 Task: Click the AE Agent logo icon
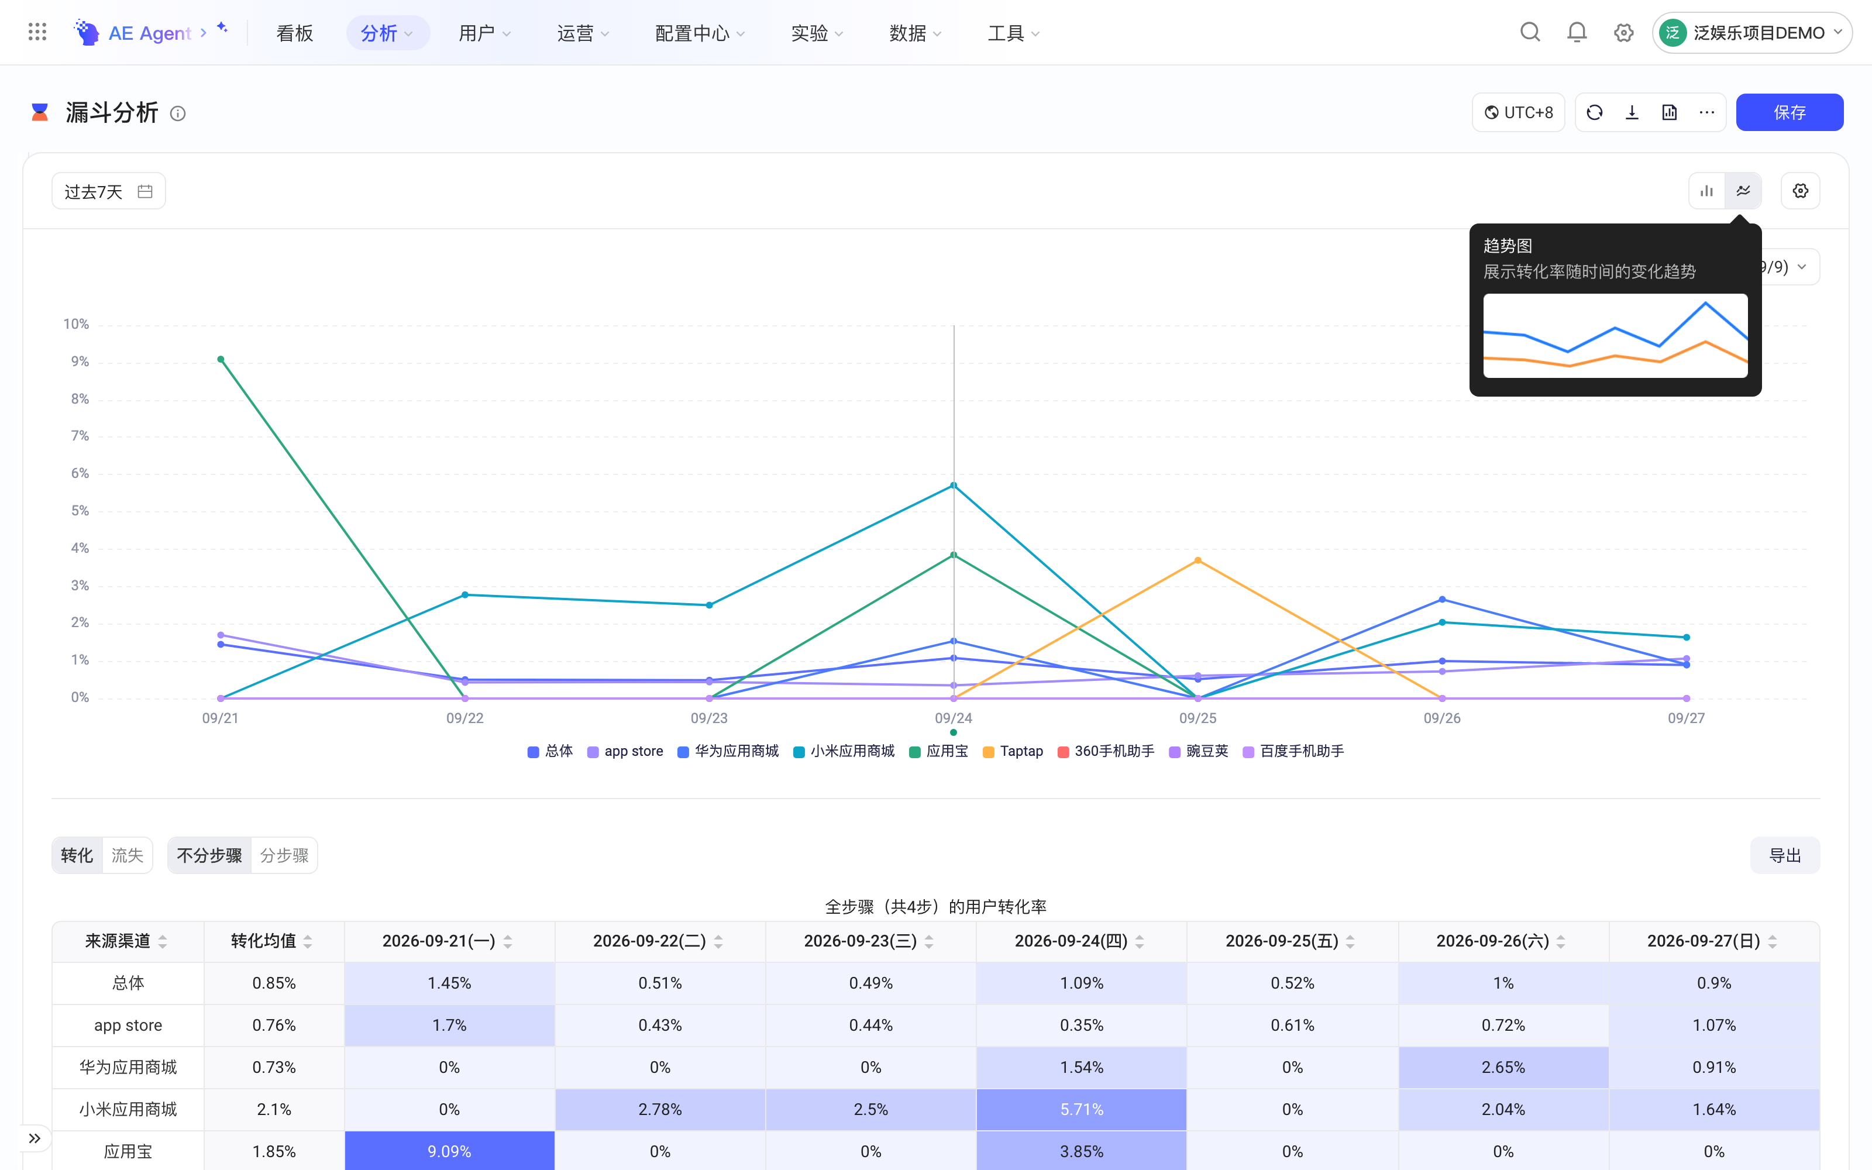[x=87, y=33]
